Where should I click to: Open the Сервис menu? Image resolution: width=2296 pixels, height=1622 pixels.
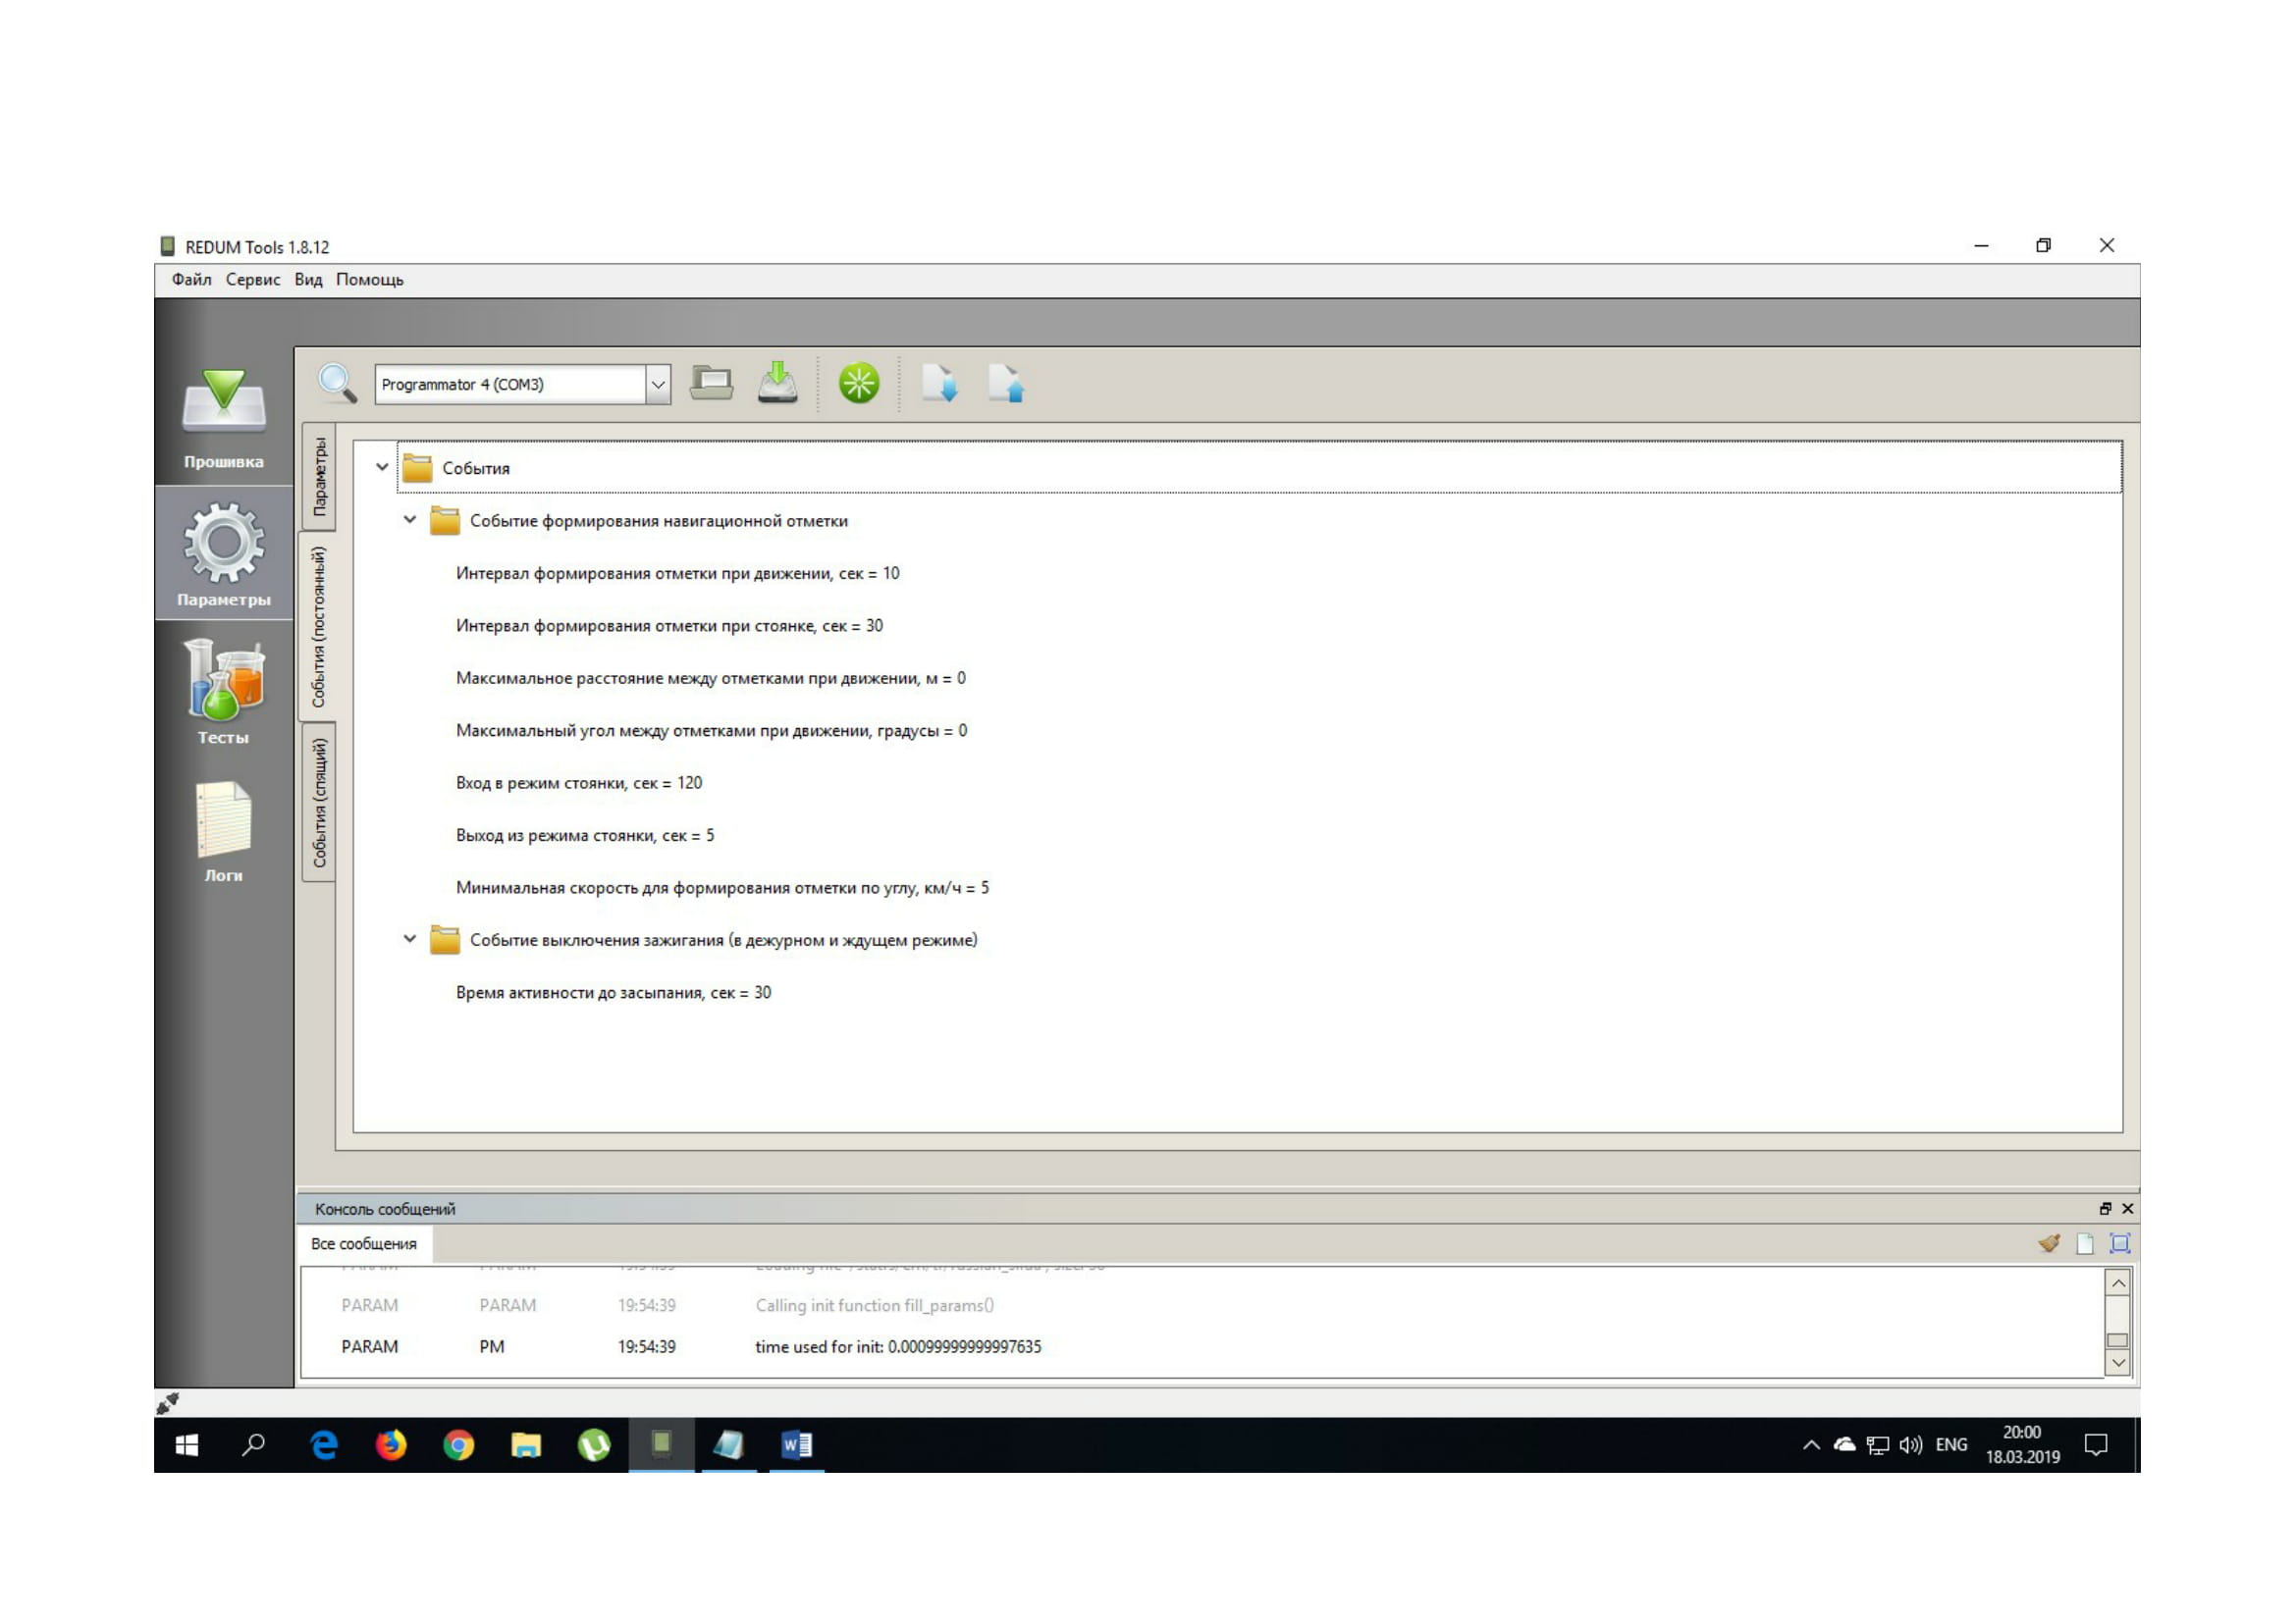pyautogui.click(x=252, y=280)
